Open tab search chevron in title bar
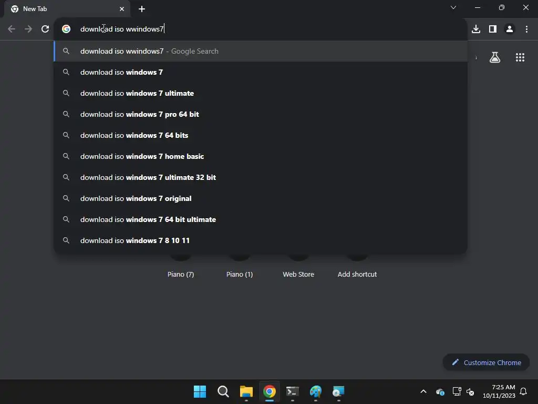The height and width of the screenshot is (404, 538). 453,7
